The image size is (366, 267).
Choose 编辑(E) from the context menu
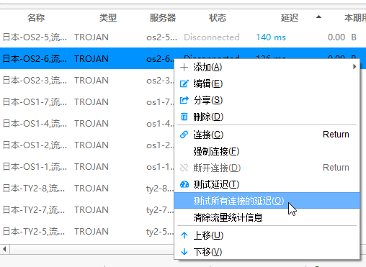(x=267, y=83)
